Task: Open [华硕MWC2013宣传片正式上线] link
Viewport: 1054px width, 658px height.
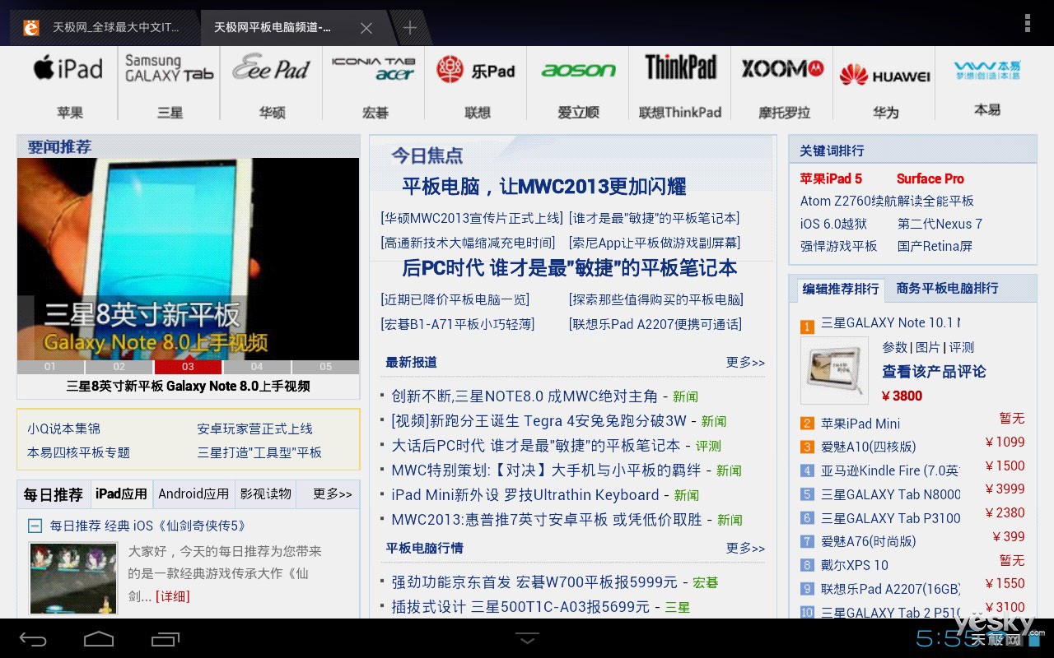Action: click(x=472, y=218)
